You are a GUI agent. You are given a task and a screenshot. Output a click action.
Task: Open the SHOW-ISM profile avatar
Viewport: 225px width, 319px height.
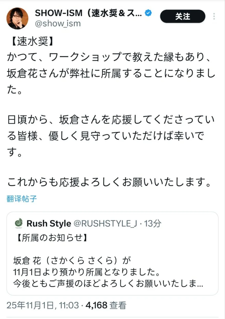[x=18, y=18]
